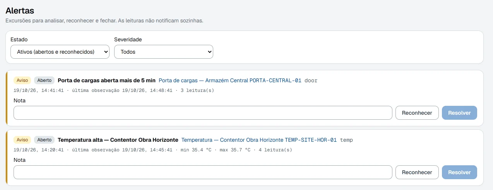
Task: Click the Severidade label above the filter
Action: [128, 39]
